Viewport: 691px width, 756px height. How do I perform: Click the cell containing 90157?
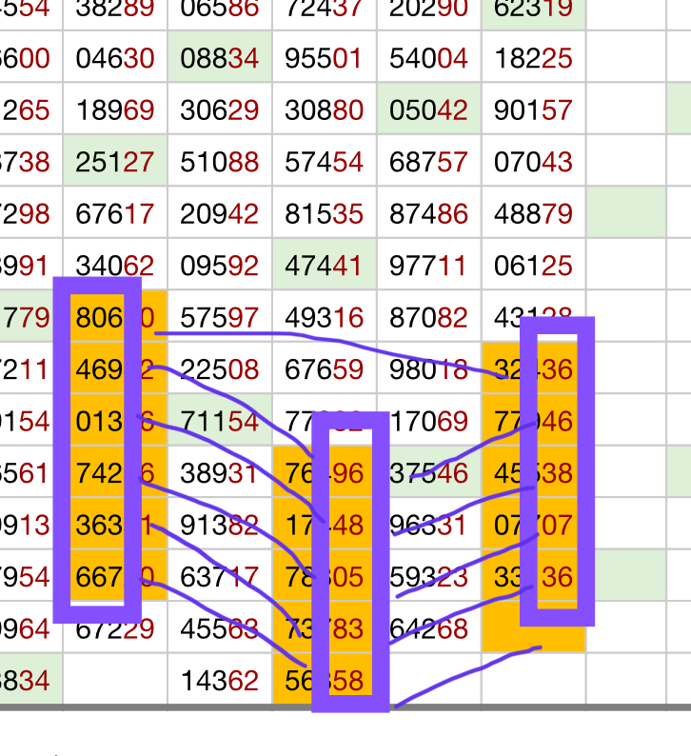[x=533, y=109]
